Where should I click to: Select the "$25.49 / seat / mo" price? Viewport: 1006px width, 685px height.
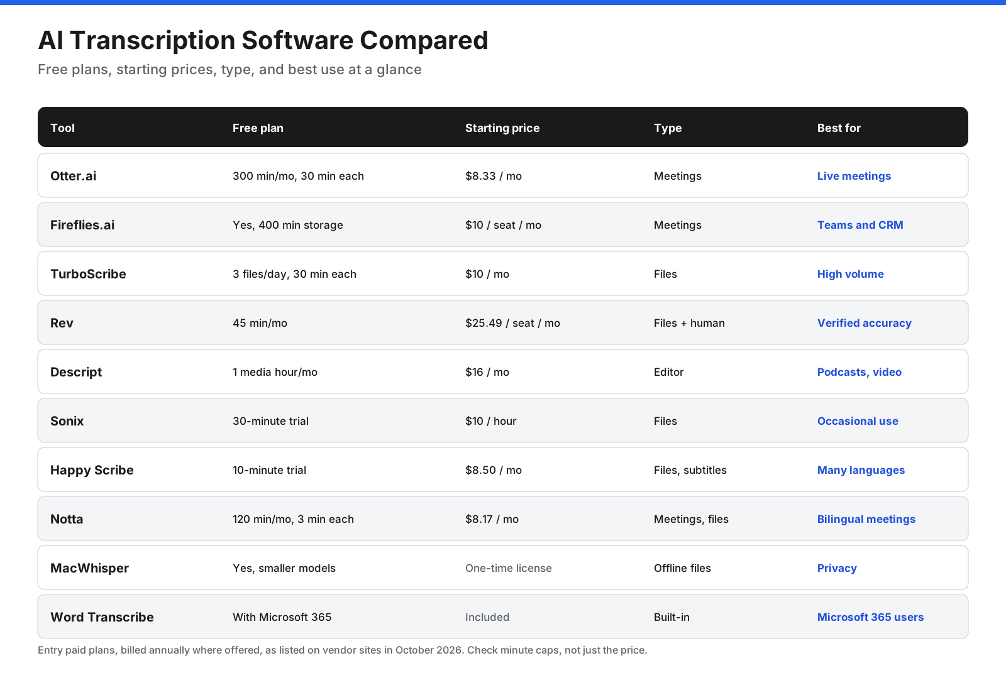512,323
